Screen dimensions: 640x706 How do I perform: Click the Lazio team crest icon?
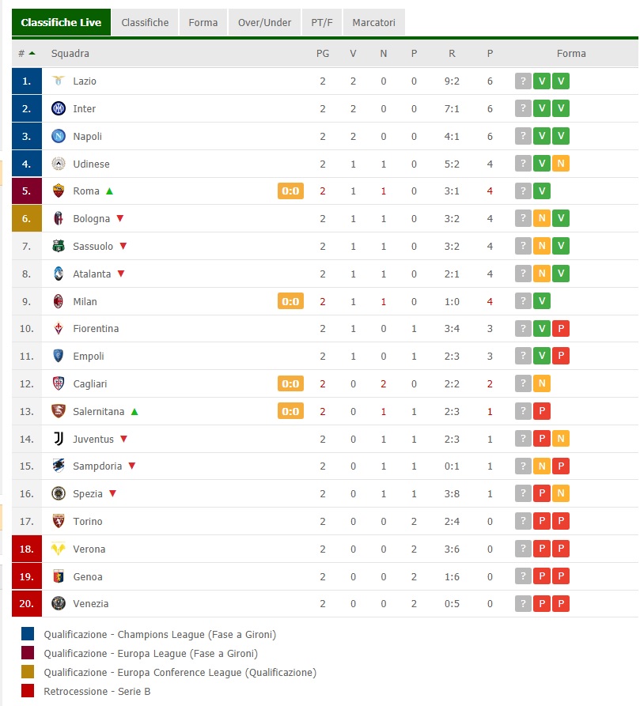pos(58,81)
